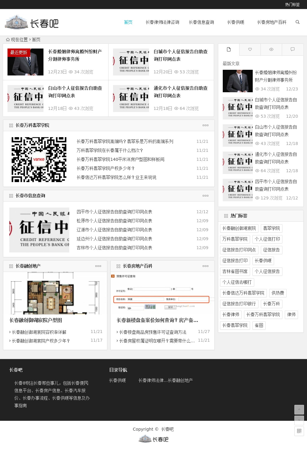The image size is (307, 451).
Task: Expand more options for 长春万科翡翠学院 section
Action: [x=205, y=125]
